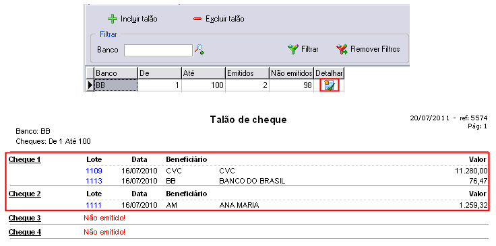
Task: Select the BB cell in Banco column
Action: (116, 85)
